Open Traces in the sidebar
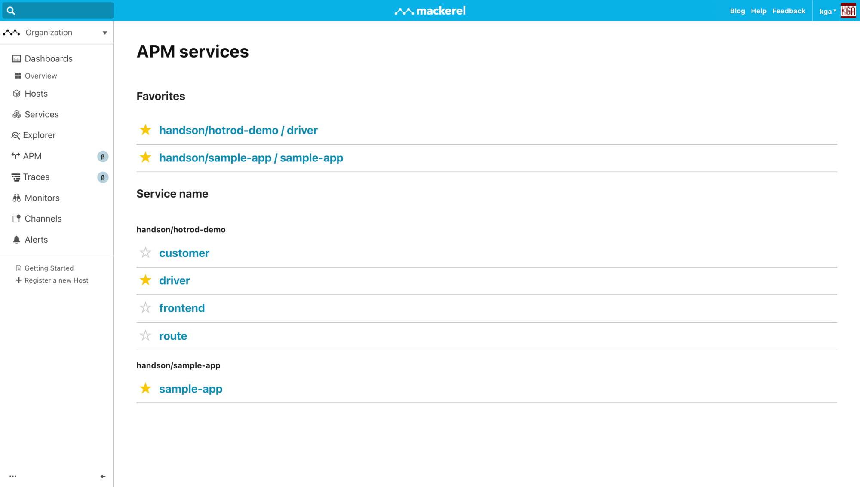This screenshot has height=487, width=860. pyautogui.click(x=36, y=177)
